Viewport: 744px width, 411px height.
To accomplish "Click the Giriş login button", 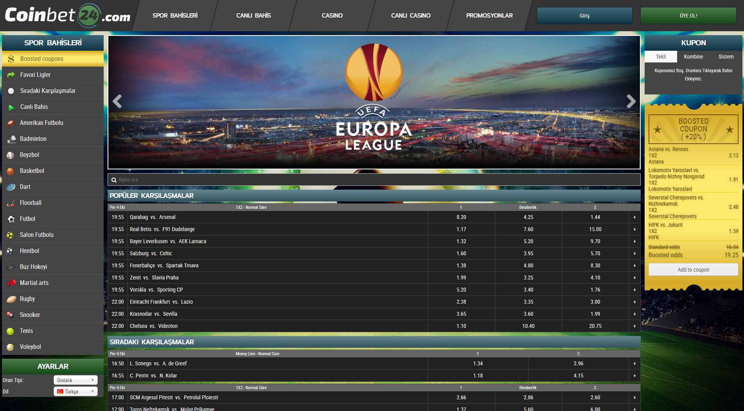I will click(584, 16).
